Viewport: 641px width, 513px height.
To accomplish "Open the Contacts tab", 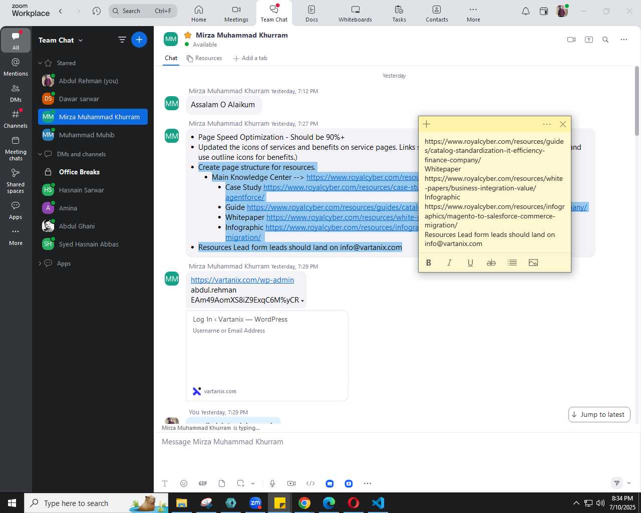I will point(437,14).
